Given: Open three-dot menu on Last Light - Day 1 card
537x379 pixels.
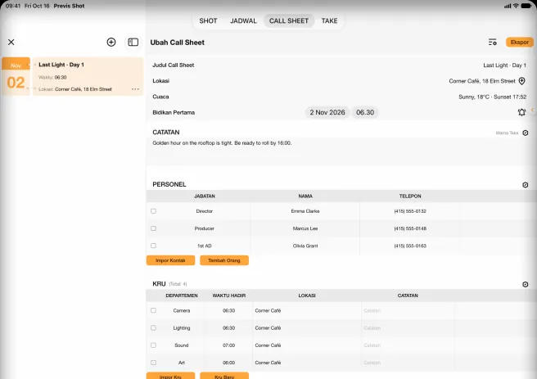Looking at the screenshot, I should click(x=135, y=89).
